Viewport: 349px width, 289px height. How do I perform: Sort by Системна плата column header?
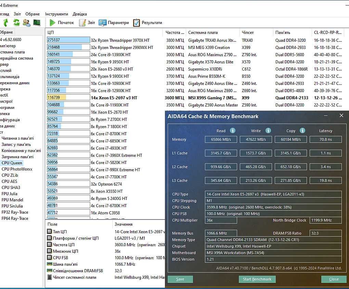(x=212, y=32)
